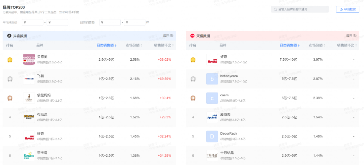Click the 1.54% market share value
This screenshot has height=166, width=364.
(x=318, y=117)
